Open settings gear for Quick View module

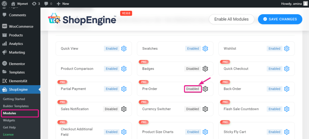pos(124,48)
